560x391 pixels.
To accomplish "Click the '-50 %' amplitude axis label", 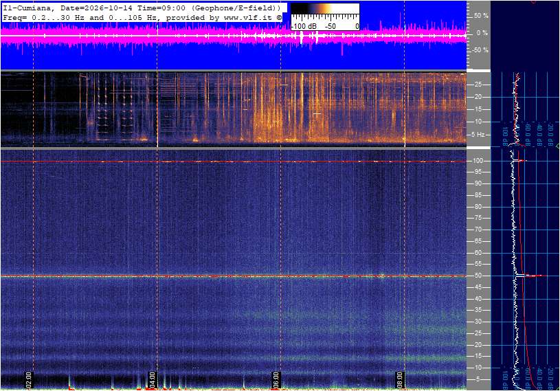I will (x=480, y=50).
